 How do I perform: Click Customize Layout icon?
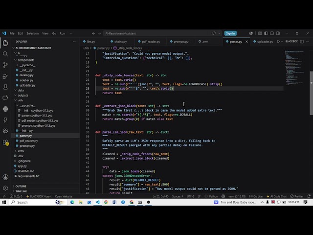click(x=260, y=33)
